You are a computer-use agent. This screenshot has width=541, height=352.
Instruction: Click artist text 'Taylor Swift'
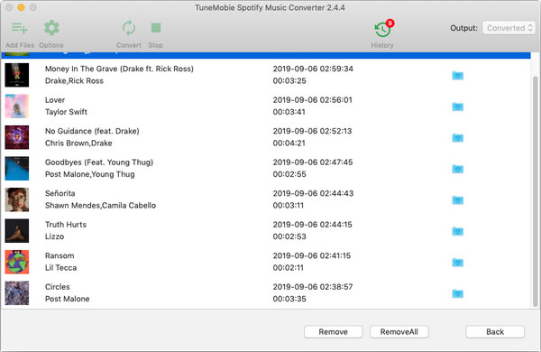click(x=66, y=112)
